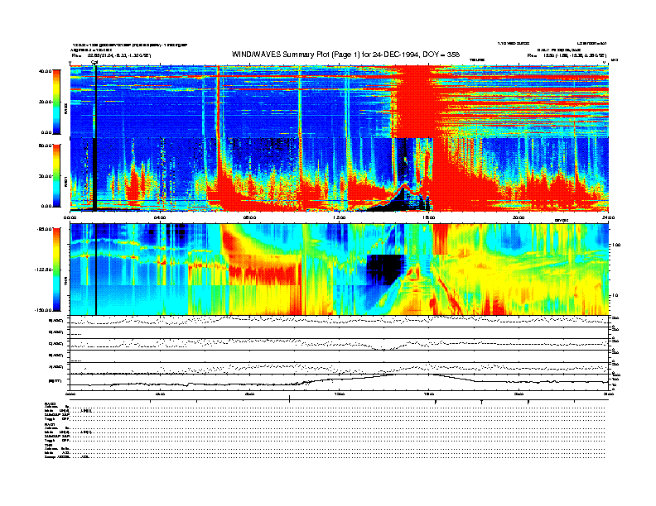656x506 pixels.
Task: Click the 24:00 label under RAD1 spectrogram
Action: 608,217
